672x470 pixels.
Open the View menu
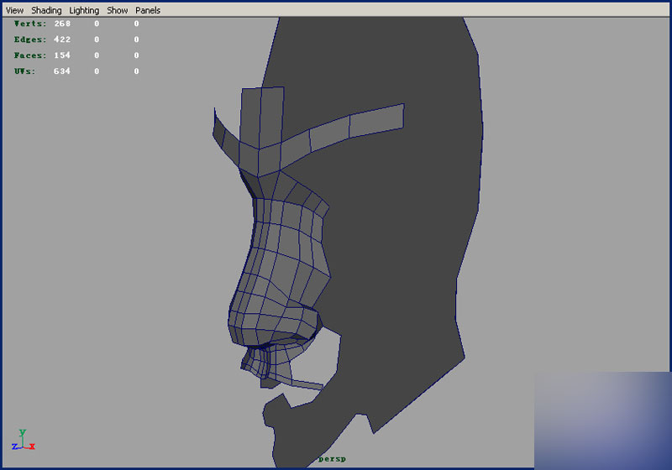[14, 10]
